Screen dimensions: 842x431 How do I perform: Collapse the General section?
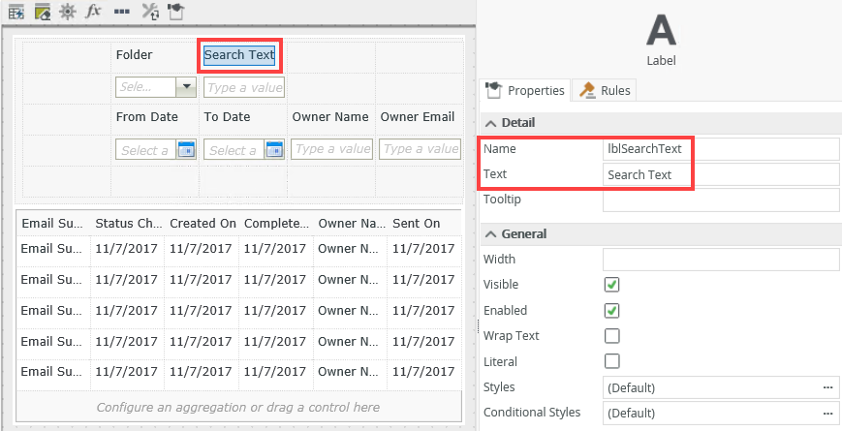[491, 233]
